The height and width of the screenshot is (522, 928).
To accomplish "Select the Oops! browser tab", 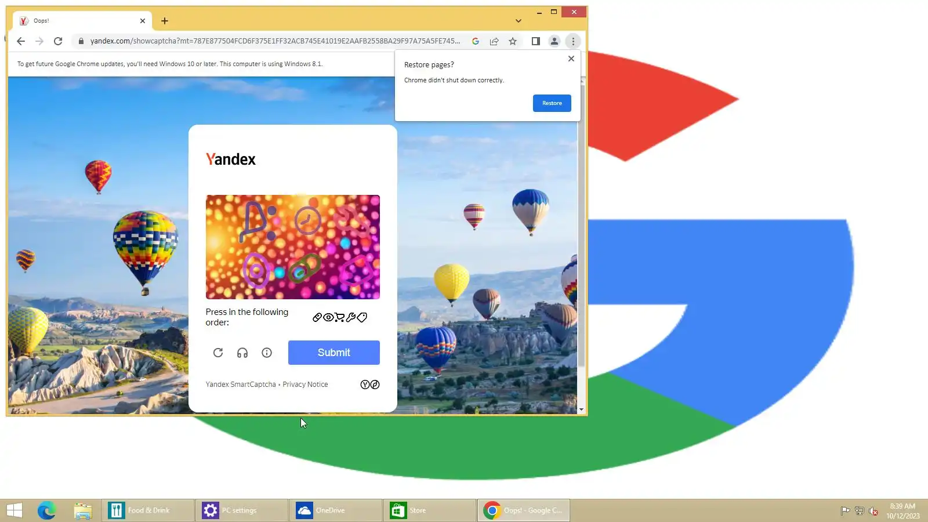I will point(82,21).
